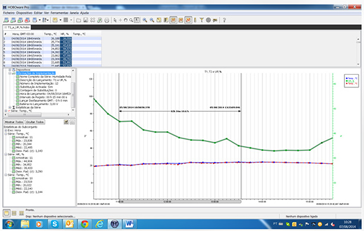This screenshot has width=364, height=231.
Task: Open the help question mark icon
Action: point(224,20)
